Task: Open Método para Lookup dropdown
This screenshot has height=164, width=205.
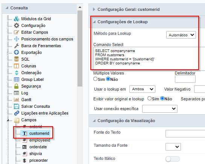Action: 181,35
